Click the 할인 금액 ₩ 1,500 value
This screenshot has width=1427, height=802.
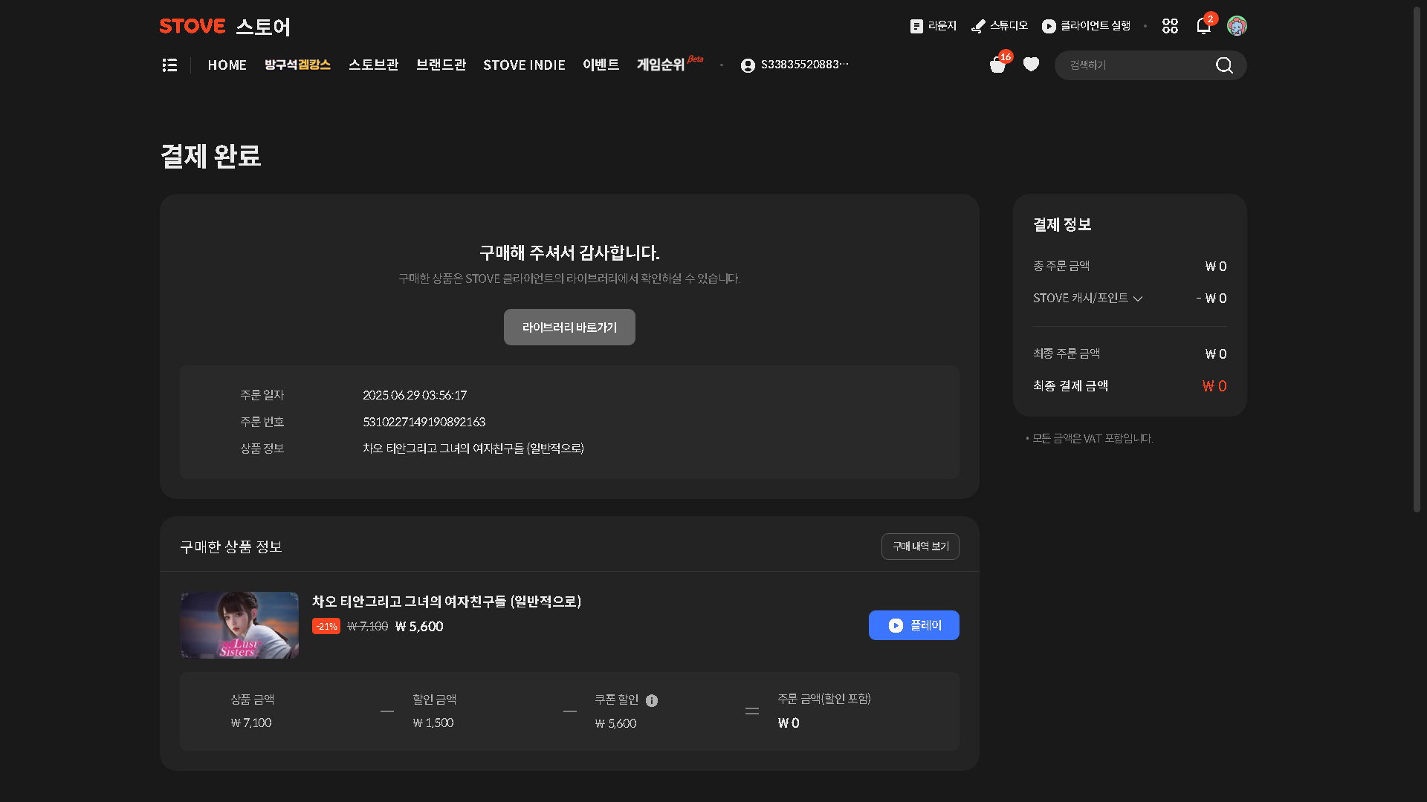tap(433, 723)
